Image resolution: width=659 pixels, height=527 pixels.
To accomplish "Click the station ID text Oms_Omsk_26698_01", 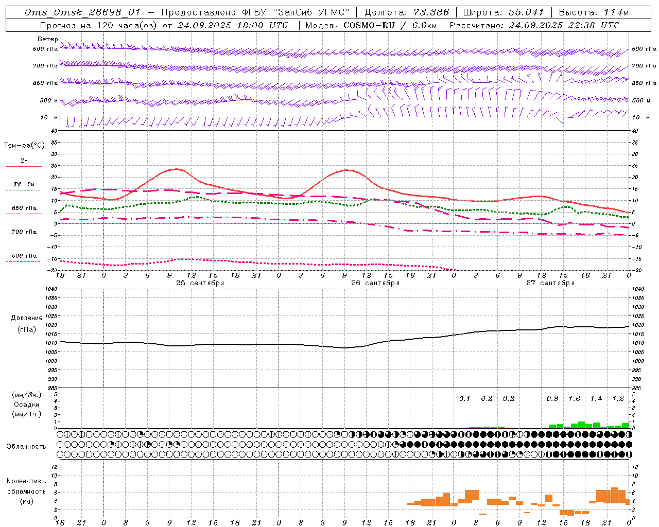I will [82, 12].
